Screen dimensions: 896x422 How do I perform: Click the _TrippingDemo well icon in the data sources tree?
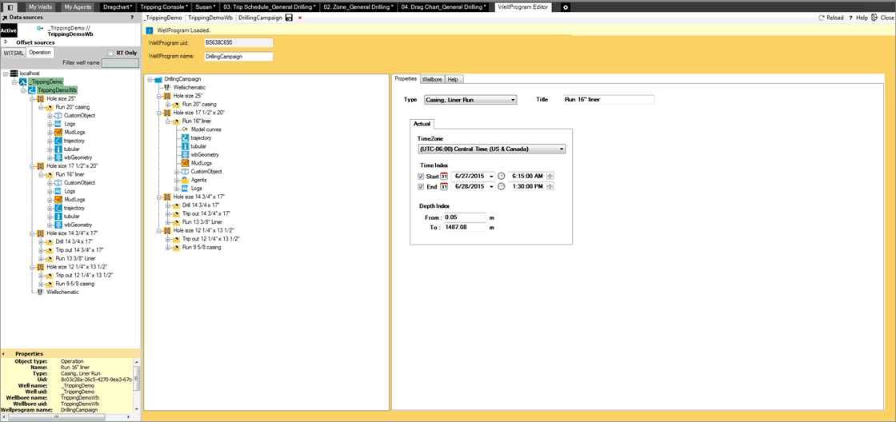23,82
